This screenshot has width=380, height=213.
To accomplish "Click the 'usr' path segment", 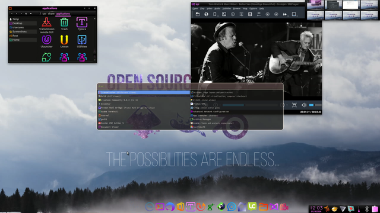I will coord(45,14).
